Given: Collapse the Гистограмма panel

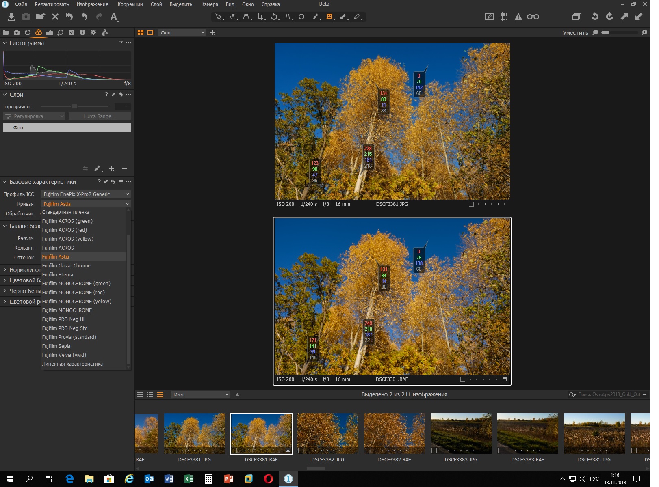Looking at the screenshot, I should coord(5,43).
